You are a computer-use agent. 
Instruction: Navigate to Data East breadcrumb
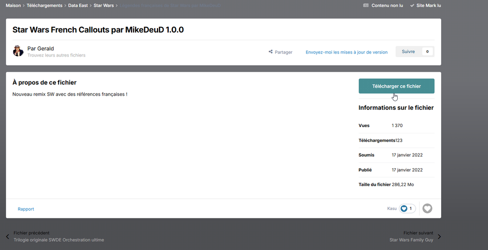tap(78, 6)
